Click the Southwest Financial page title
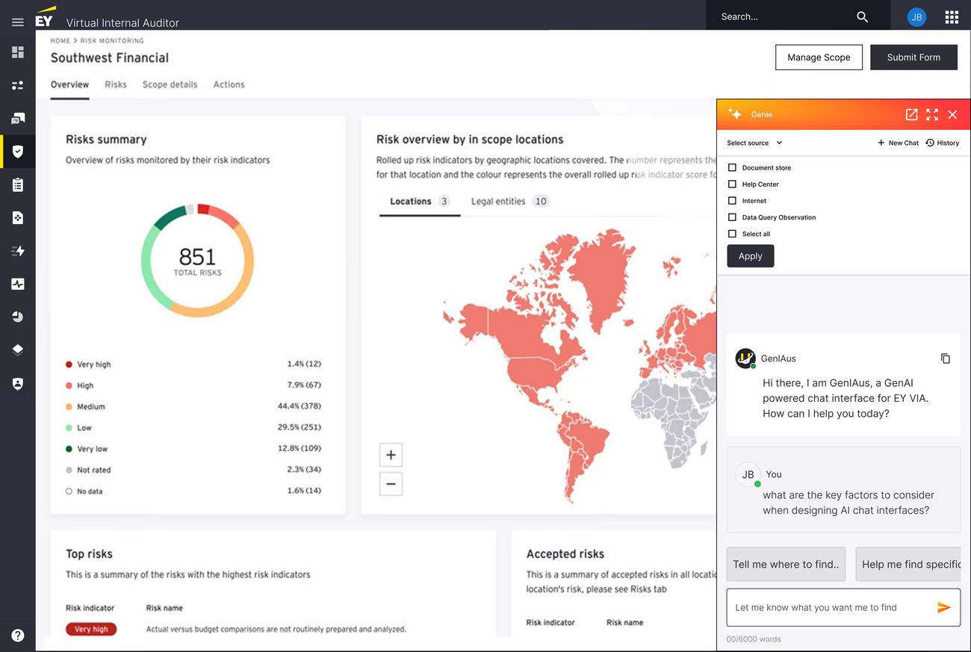971x652 pixels. pyautogui.click(x=110, y=58)
